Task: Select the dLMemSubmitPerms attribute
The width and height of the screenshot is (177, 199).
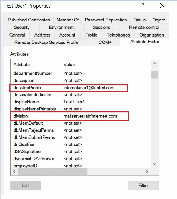Action: pyautogui.click(x=34, y=137)
